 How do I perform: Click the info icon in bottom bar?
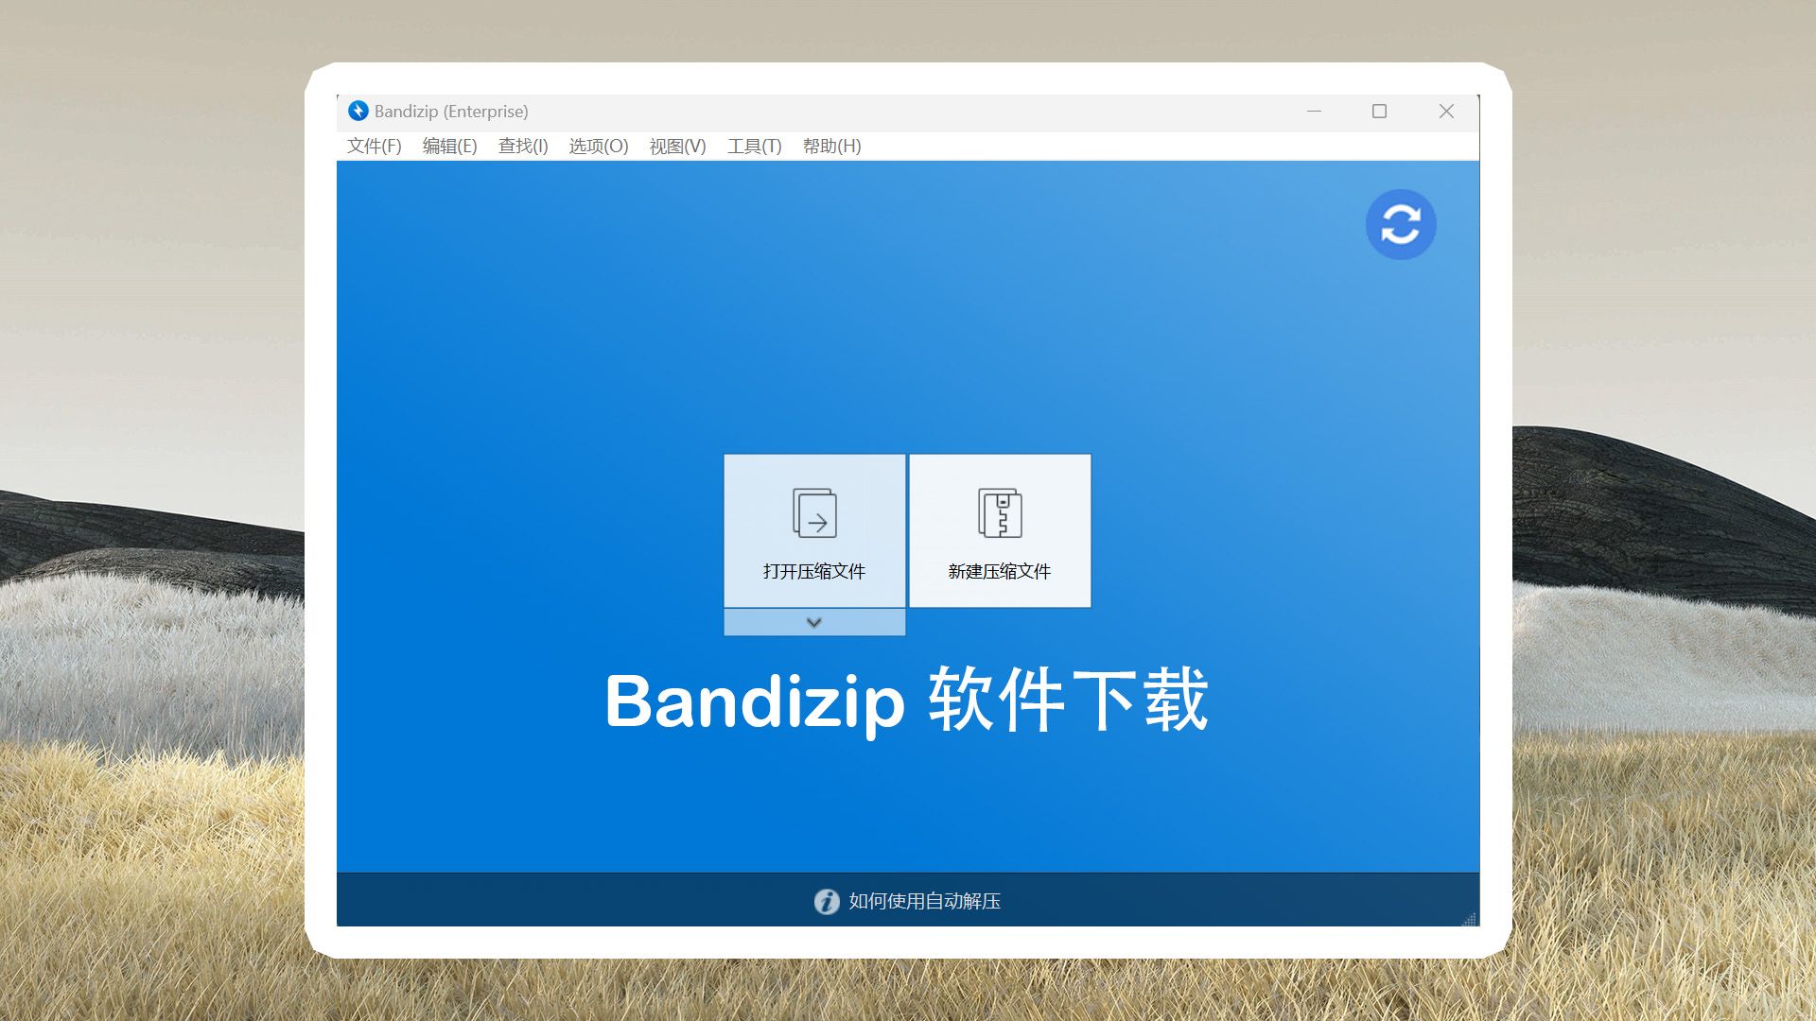coord(827,901)
